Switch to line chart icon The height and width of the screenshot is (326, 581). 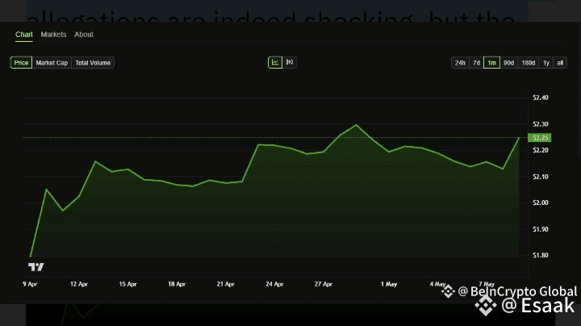(x=275, y=62)
